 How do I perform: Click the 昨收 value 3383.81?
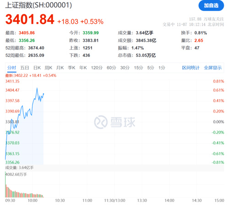91,40
